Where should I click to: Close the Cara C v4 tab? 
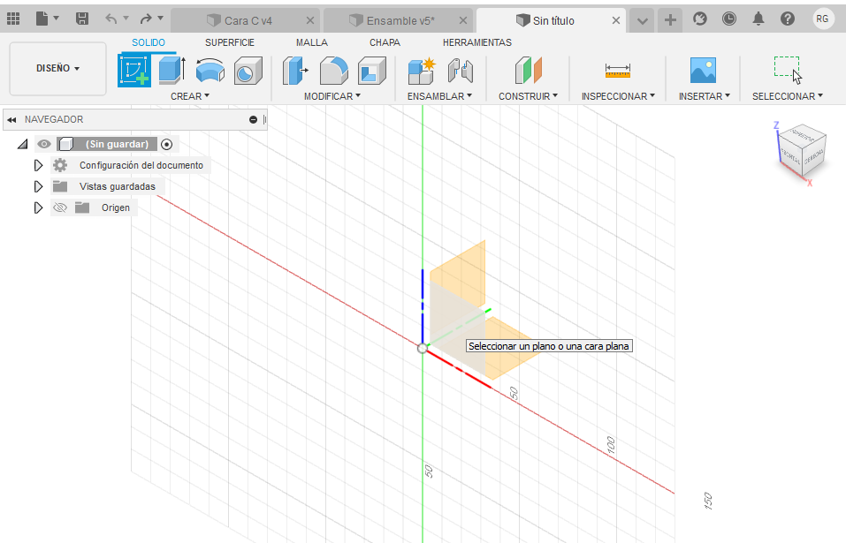(310, 20)
